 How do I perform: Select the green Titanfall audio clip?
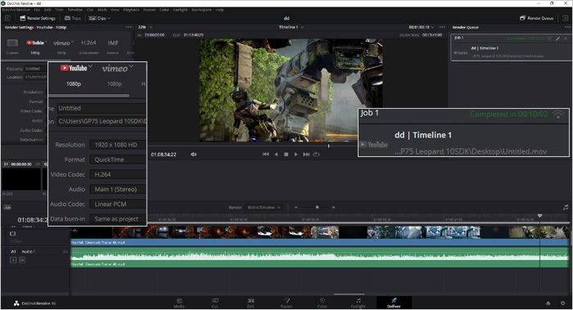tap(319, 257)
